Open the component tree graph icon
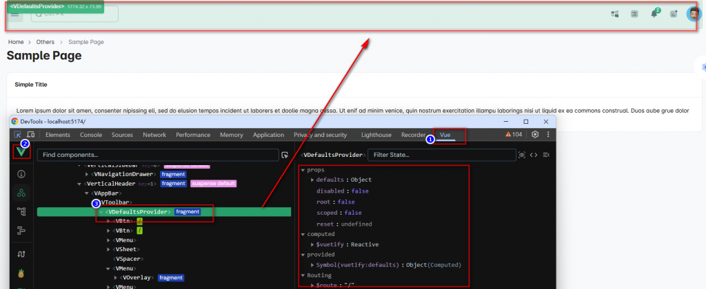The image size is (706, 289). click(x=21, y=211)
